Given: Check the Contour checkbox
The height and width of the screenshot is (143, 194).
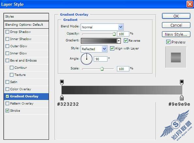Looking at the screenshot, I should [x=11, y=68].
